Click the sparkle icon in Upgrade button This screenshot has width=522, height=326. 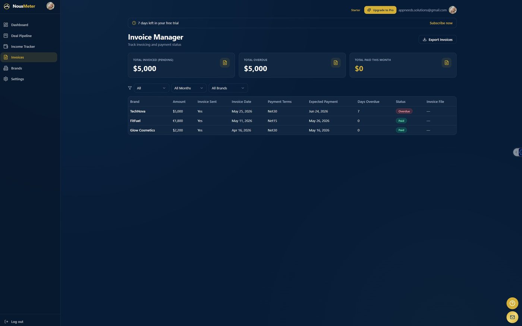tap(369, 10)
